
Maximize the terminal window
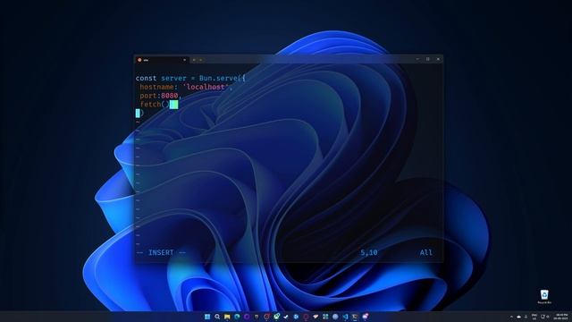(x=428, y=59)
